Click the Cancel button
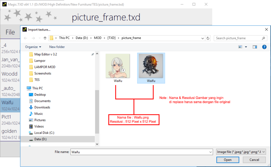This screenshot has height=167, width=271. [254, 160]
